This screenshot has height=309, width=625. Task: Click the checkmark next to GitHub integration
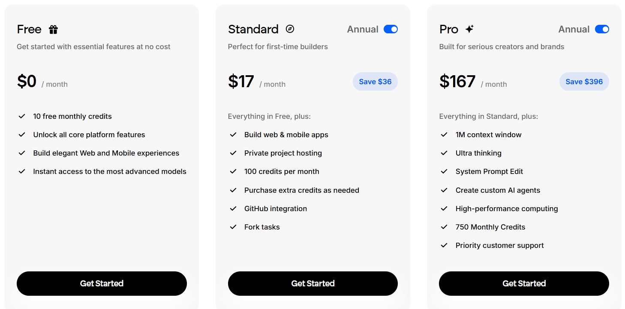[233, 209]
